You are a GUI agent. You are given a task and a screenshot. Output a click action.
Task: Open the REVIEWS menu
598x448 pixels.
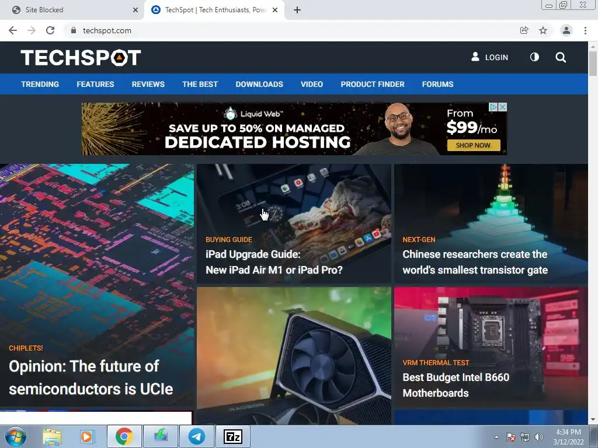click(148, 84)
